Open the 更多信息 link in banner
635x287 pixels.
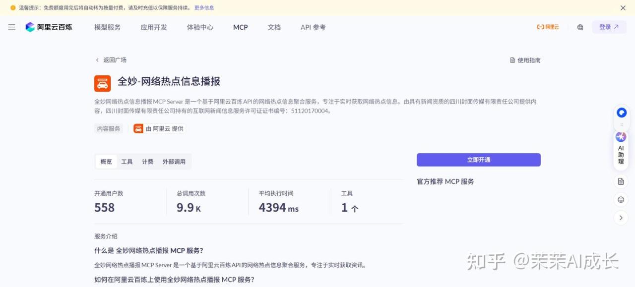click(x=204, y=8)
